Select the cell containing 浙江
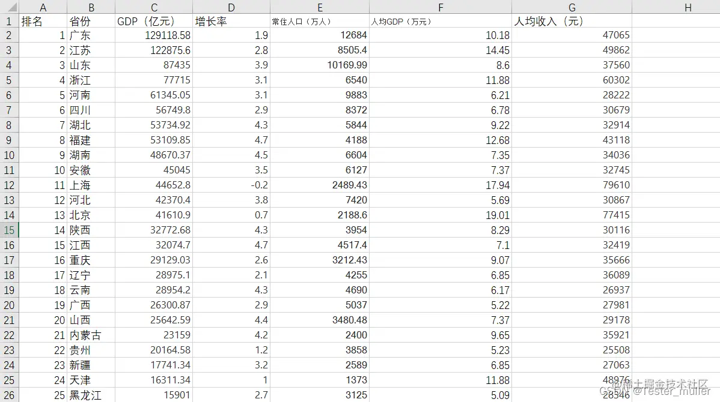Image resolution: width=720 pixels, height=402 pixels. [x=91, y=80]
